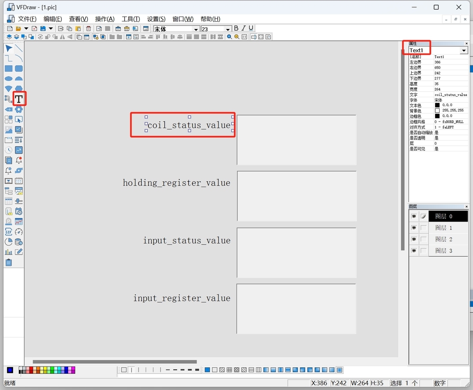Select the alarm bell with red dot tool
473x390 pixels.
(19, 160)
